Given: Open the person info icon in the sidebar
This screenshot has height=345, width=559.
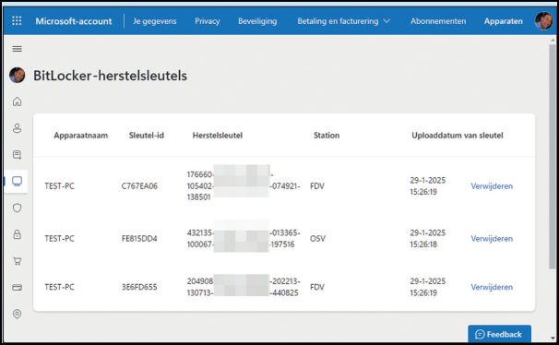Looking at the screenshot, I should [x=17, y=128].
